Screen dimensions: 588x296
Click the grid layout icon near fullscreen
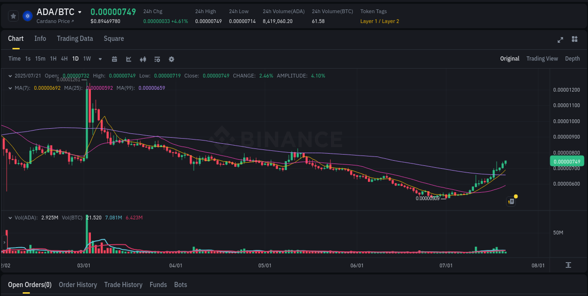pos(575,40)
